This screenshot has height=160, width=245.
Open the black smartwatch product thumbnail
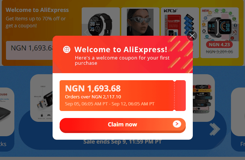pos(101,22)
